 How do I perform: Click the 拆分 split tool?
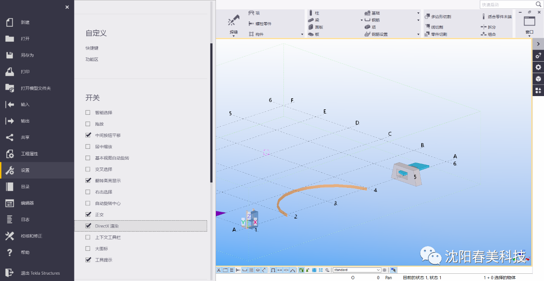coord(484,27)
